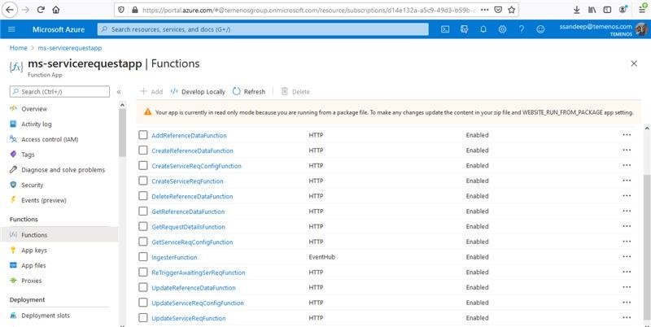Open the portal settings gear

click(502, 29)
